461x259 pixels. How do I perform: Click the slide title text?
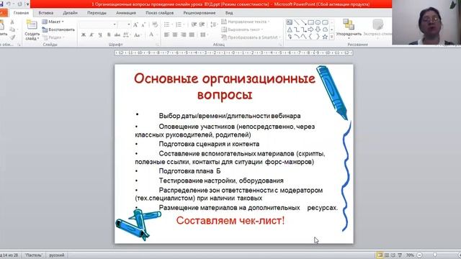click(225, 86)
